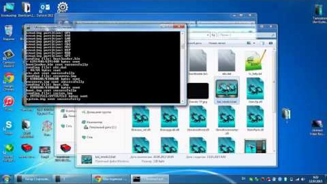Expand the Computer node in navigation pane
Viewport: 327px width, 184px height.
(x=79, y=122)
